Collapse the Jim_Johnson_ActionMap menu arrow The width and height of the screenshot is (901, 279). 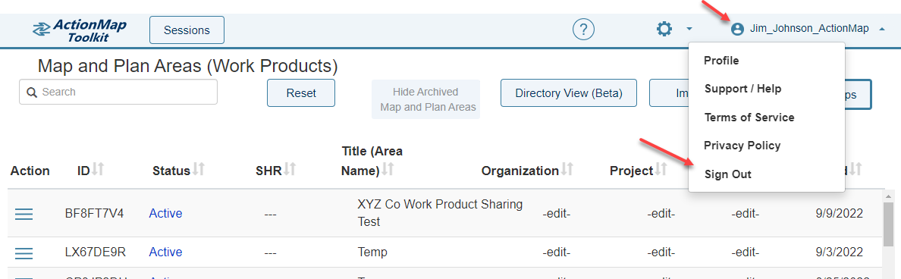[x=882, y=29]
